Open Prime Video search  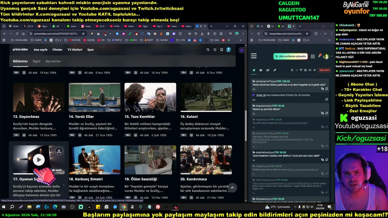(x=208, y=50)
